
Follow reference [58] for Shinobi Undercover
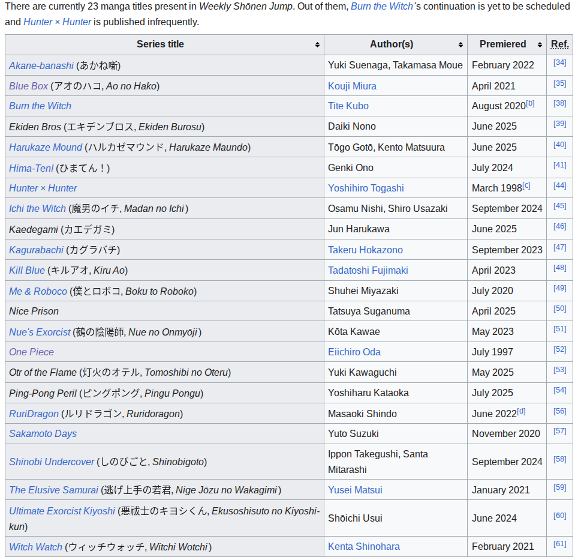point(559,459)
